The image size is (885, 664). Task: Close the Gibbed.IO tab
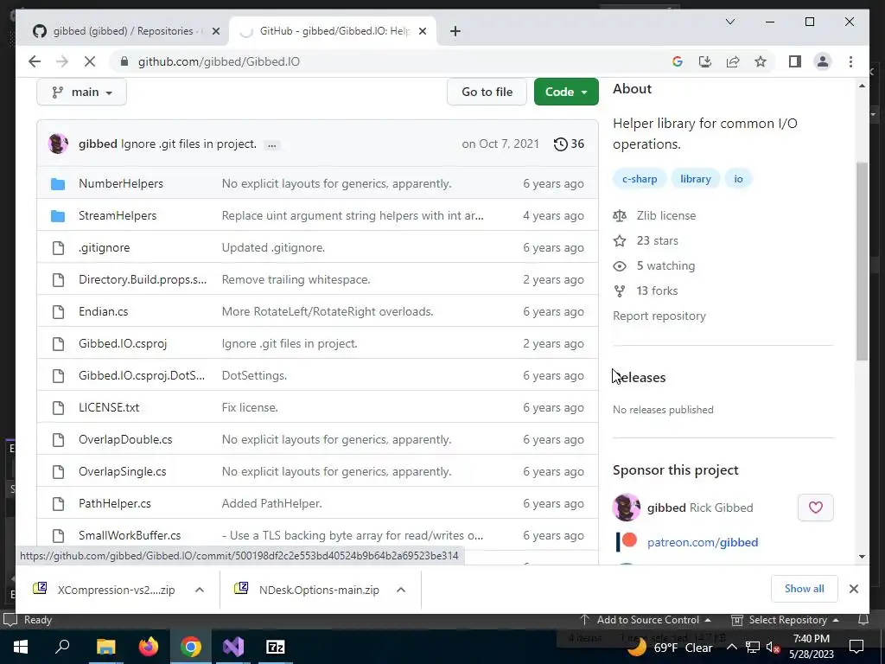click(422, 31)
